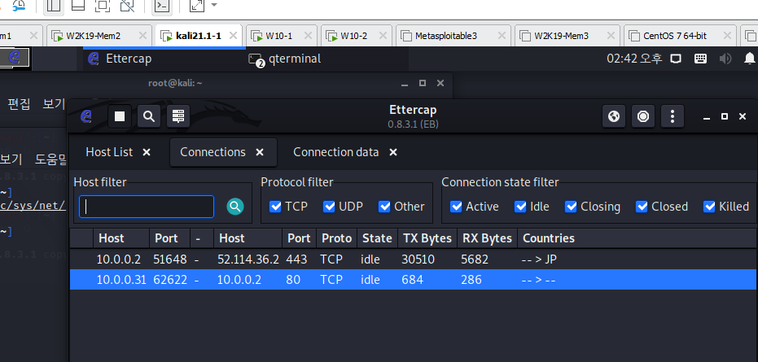The width and height of the screenshot is (758, 362).
Task: Close the W10-2 VM tab
Action: tap(383, 35)
